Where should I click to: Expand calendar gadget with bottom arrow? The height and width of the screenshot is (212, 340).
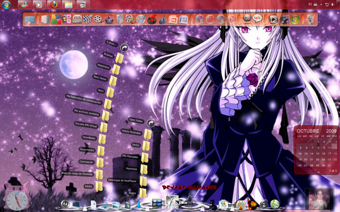coord(318,173)
